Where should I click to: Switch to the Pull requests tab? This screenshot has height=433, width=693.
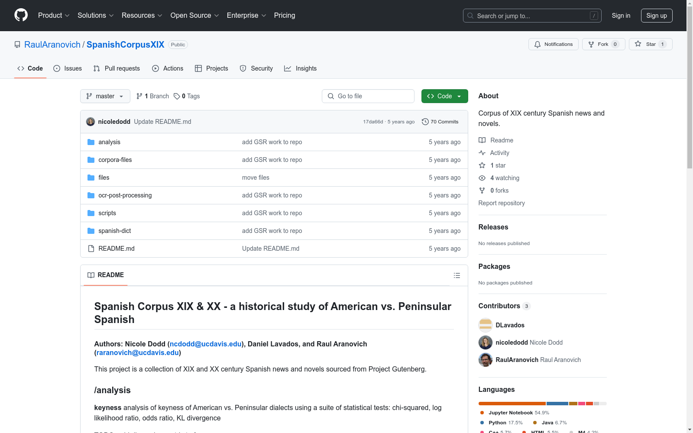pyautogui.click(x=117, y=68)
